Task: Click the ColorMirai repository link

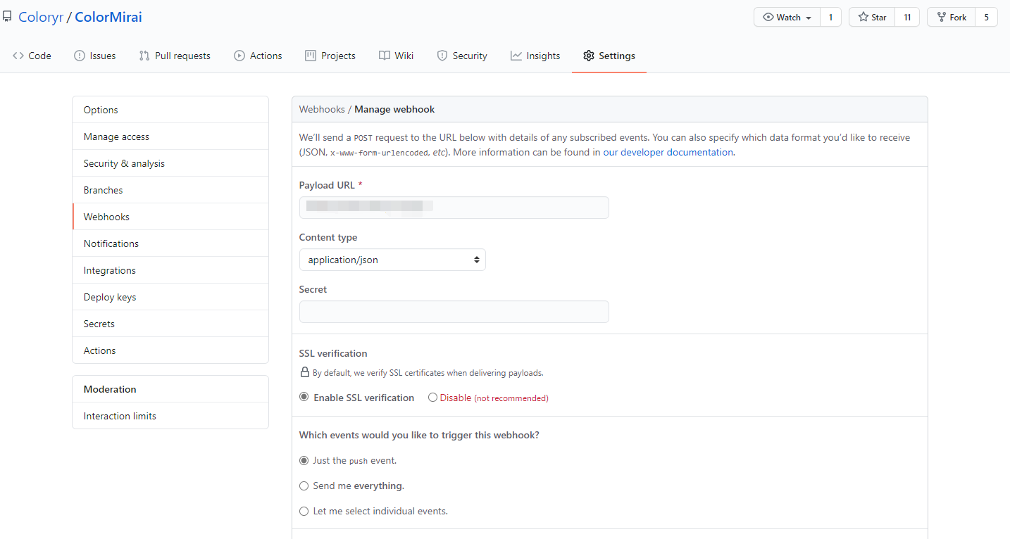Action: pyautogui.click(x=108, y=17)
